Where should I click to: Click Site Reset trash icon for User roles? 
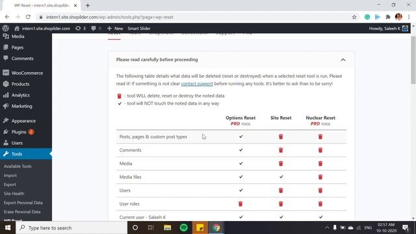click(281, 203)
